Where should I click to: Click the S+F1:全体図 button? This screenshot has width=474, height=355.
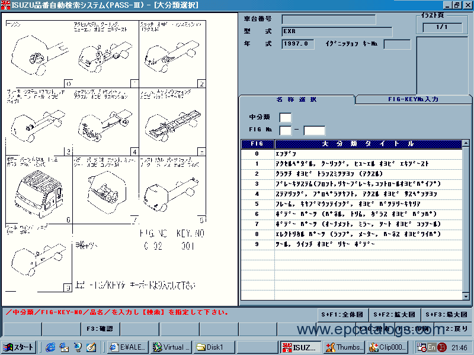click(x=342, y=315)
